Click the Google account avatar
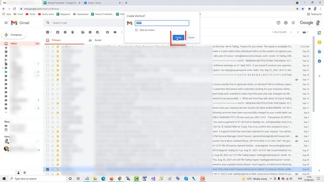 coord(318,23)
